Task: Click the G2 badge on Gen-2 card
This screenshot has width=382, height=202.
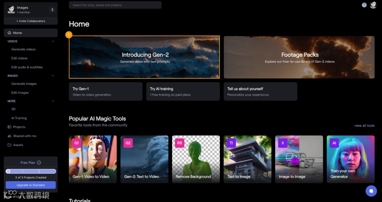Action: pos(128,143)
